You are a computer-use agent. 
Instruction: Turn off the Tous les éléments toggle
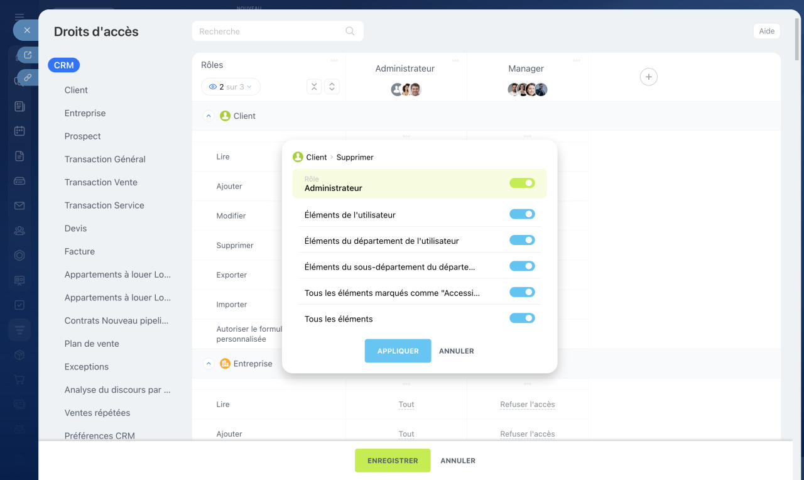click(x=522, y=319)
